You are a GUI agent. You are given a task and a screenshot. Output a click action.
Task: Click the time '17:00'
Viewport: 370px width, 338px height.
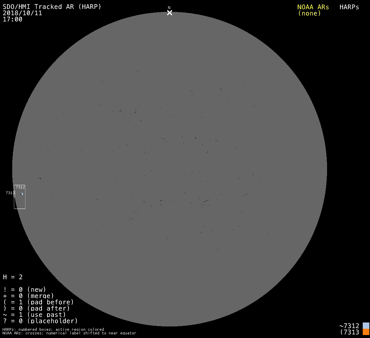pyautogui.click(x=13, y=19)
